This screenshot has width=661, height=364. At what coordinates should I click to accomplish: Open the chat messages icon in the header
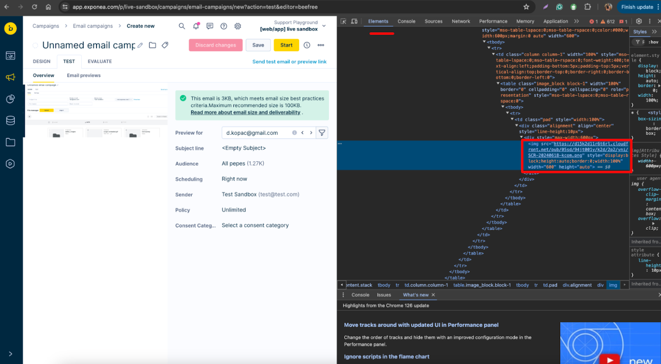[x=210, y=26]
